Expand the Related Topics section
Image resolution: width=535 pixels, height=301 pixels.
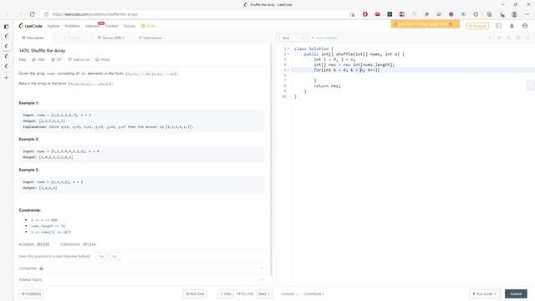tap(141, 279)
